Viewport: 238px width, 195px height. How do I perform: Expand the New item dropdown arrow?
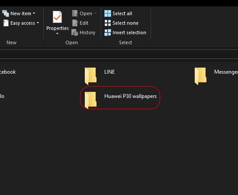34,13
